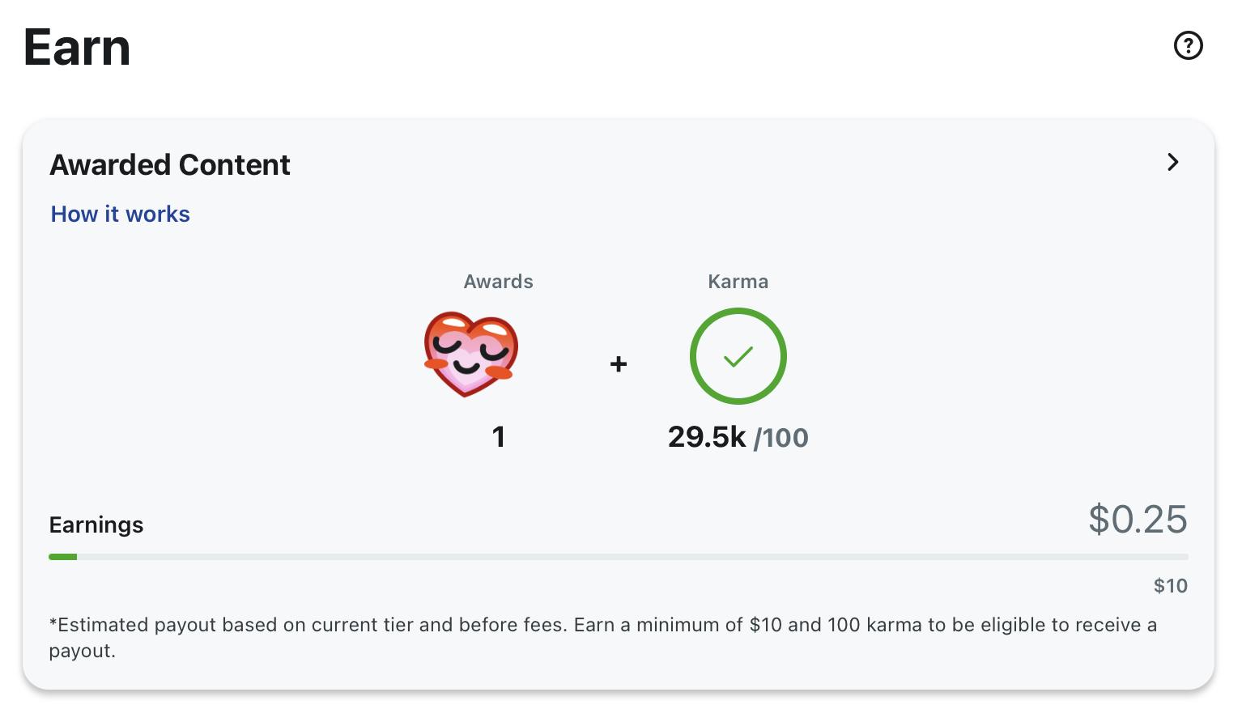Click the plus sign between Awards and Karma
Image resolution: width=1242 pixels, height=722 pixels.
point(619,364)
